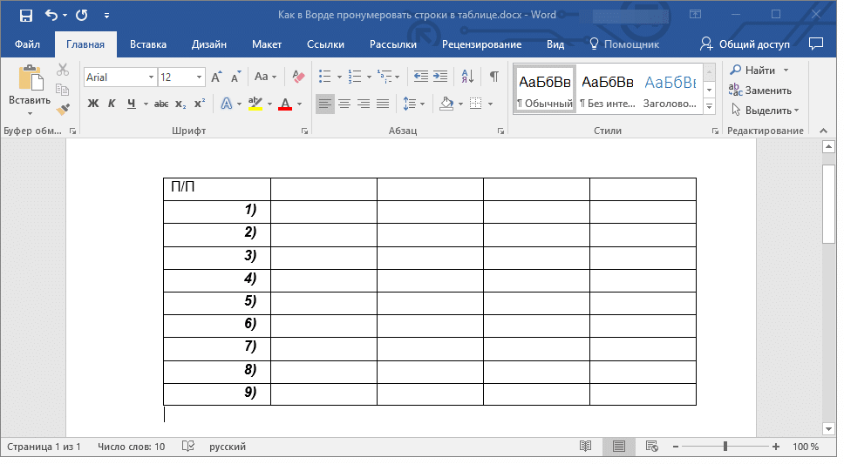Viewport: 844px width, 464px height.
Task: Sort text alphabetically
Action: (x=467, y=77)
